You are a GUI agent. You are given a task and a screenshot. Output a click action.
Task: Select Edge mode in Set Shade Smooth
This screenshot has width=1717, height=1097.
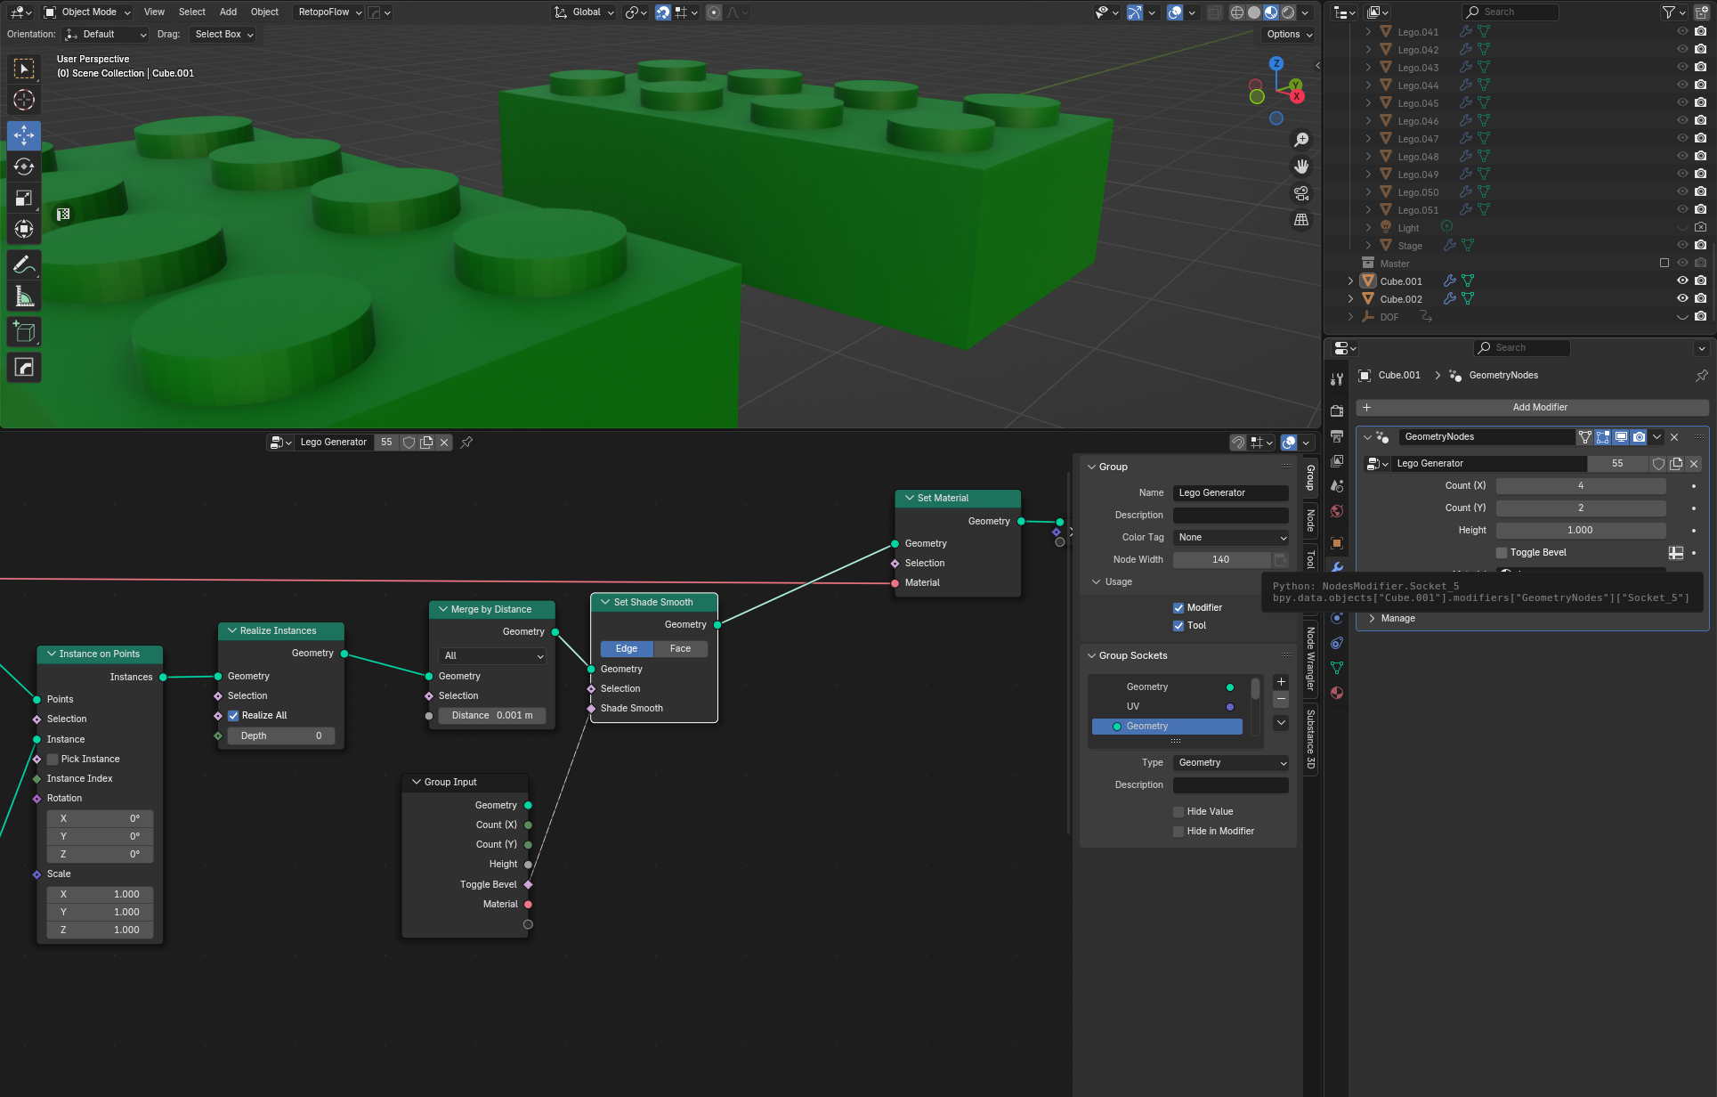627,649
